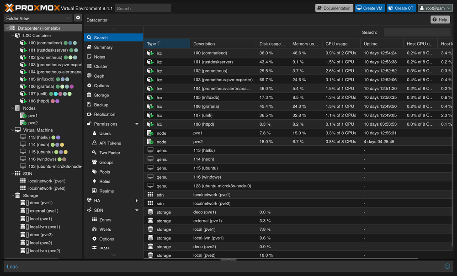Click the Storage database icon in menu
This screenshot has height=276, width=457.
(89, 95)
